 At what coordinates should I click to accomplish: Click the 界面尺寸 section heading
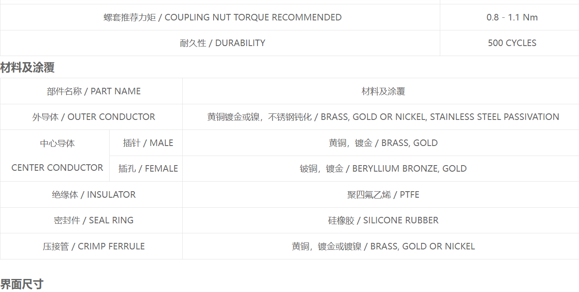point(22,284)
